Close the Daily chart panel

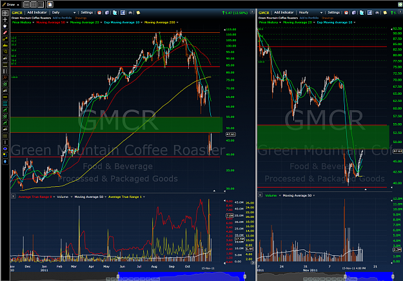pyautogui.click(x=252, y=12)
